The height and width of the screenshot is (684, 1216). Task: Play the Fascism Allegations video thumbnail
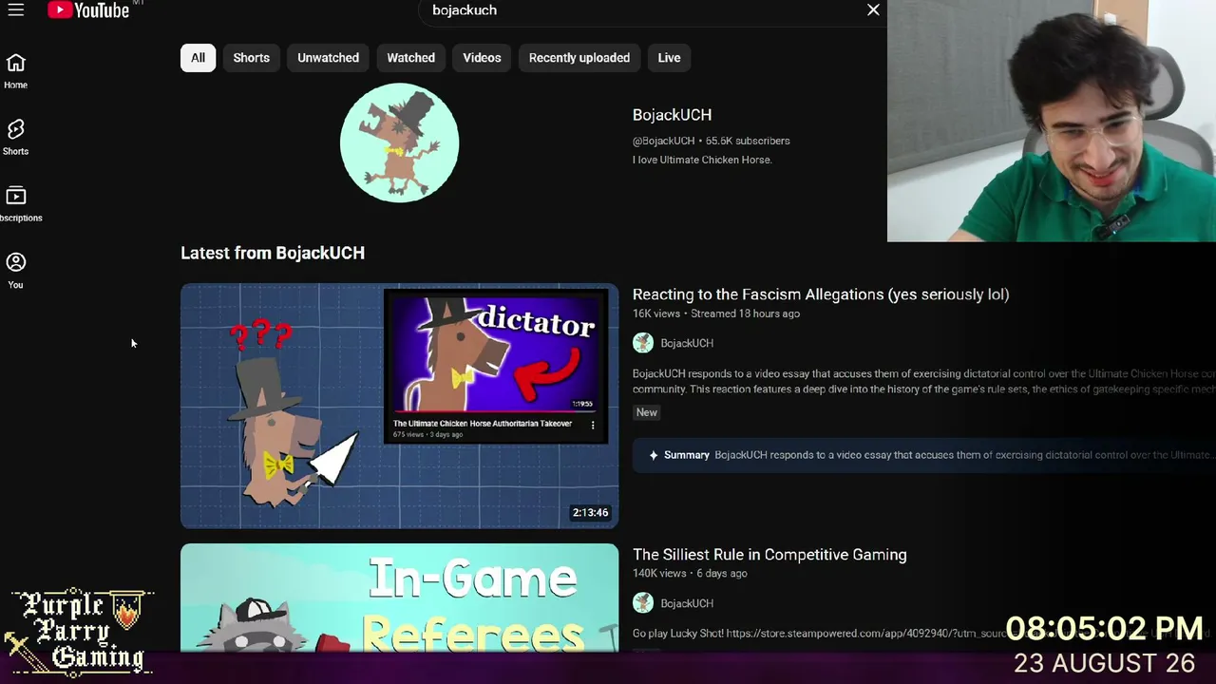pos(399,406)
